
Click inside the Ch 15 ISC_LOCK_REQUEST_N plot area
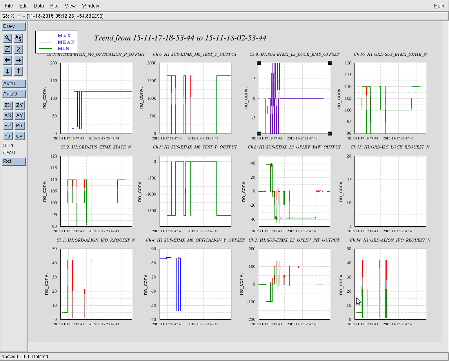click(390, 191)
